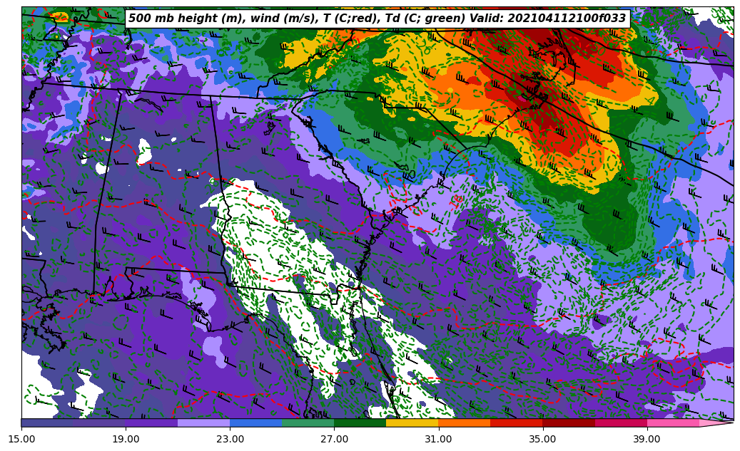Viewport: 740px width, 451px height.
Task: Click the 500 mb height map title
Action: pyautogui.click(x=377, y=19)
